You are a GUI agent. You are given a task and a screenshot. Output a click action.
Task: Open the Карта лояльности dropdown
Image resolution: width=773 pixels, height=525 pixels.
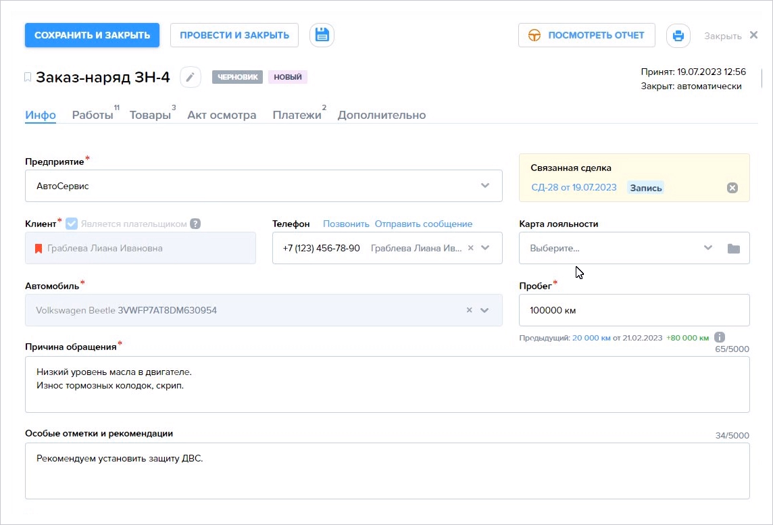[x=708, y=248]
